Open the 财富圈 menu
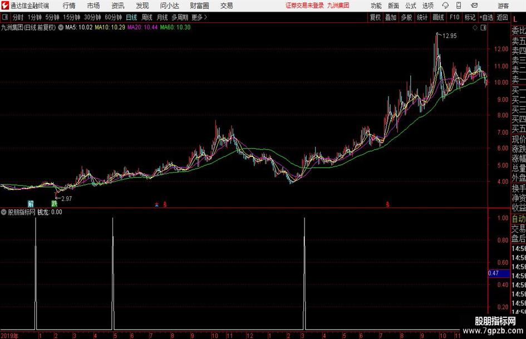Screen dimensions: 526x339 [199, 6]
